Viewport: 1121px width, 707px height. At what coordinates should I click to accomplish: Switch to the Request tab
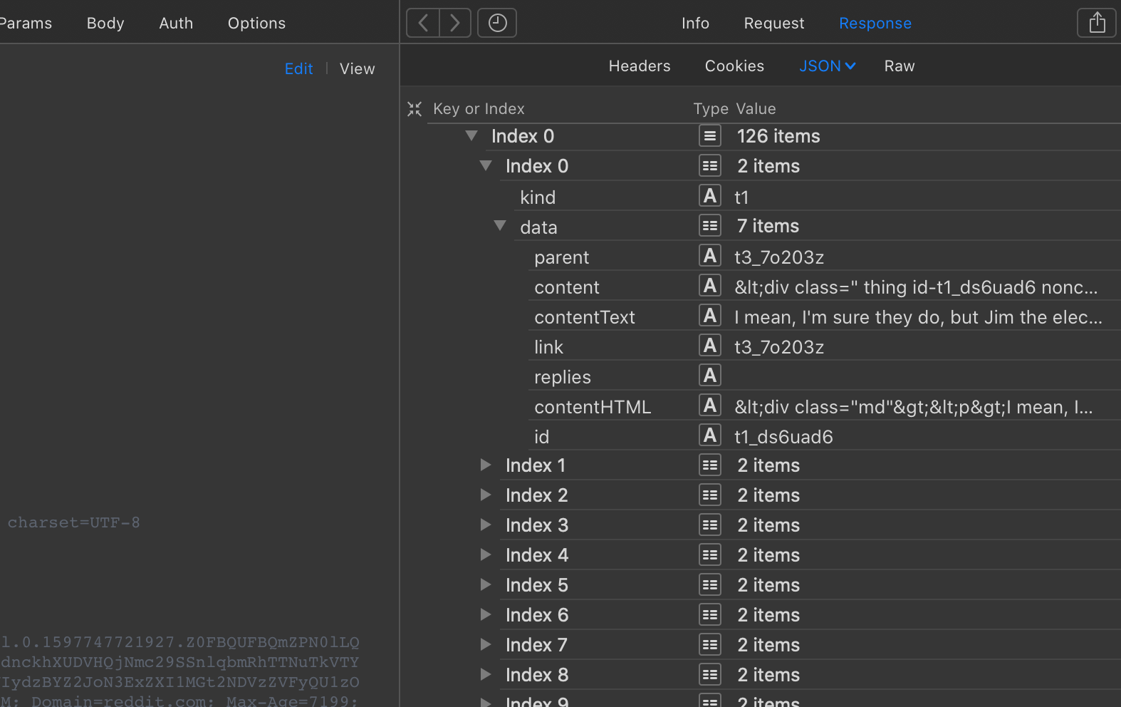774,24
